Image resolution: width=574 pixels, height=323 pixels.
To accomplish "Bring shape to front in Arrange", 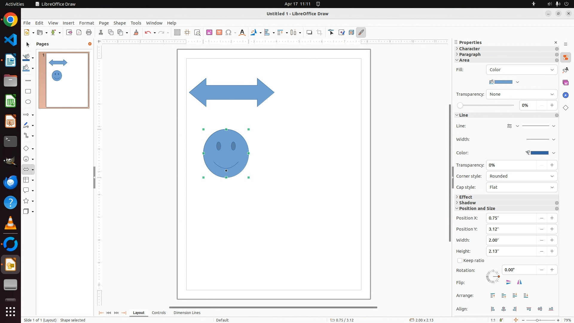I will tap(493, 296).
